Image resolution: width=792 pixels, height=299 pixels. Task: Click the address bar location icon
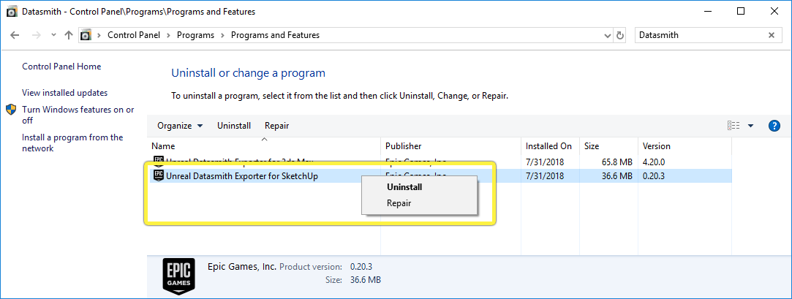pyautogui.click(x=86, y=35)
